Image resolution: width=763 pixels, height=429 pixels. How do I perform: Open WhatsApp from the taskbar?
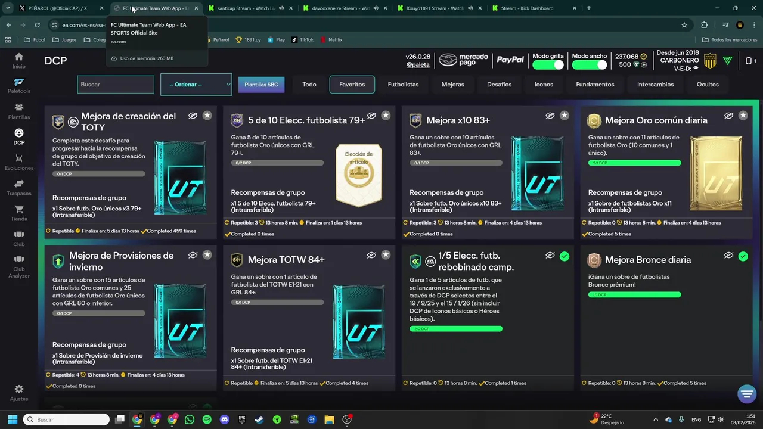(x=190, y=419)
